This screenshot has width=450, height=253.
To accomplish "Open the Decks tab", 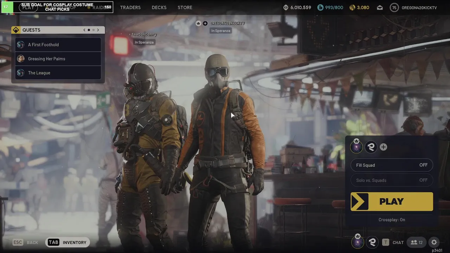I will pyautogui.click(x=159, y=7).
